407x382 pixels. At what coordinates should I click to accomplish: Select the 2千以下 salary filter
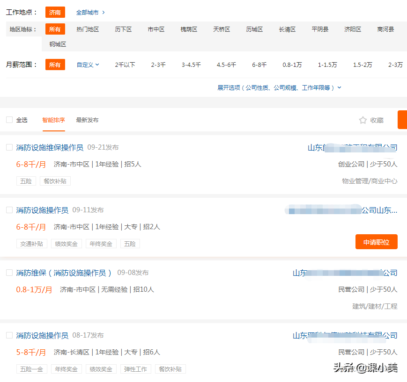tap(125, 66)
